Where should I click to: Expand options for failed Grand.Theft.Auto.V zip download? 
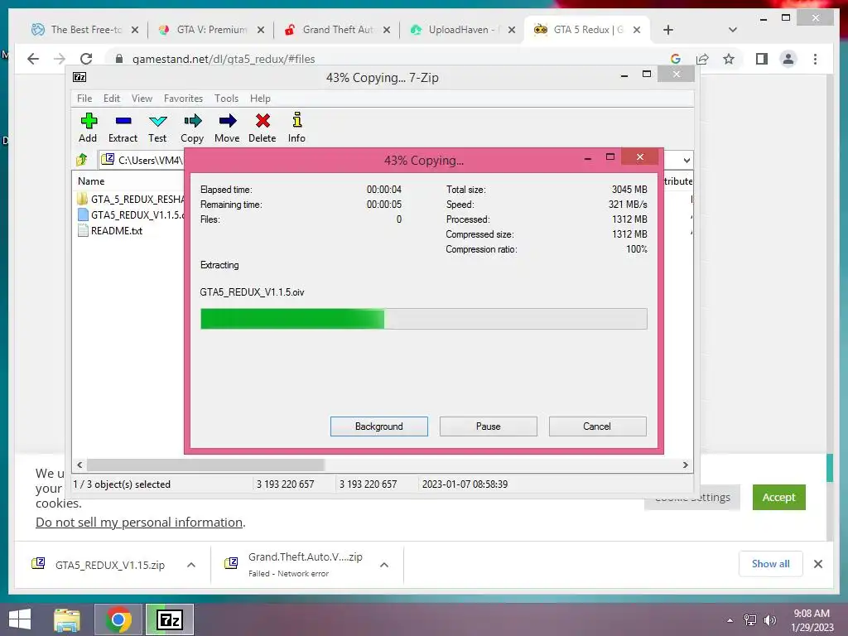click(384, 565)
